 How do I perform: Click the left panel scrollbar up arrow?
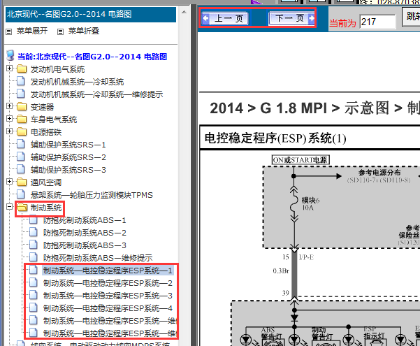pos(184,12)
